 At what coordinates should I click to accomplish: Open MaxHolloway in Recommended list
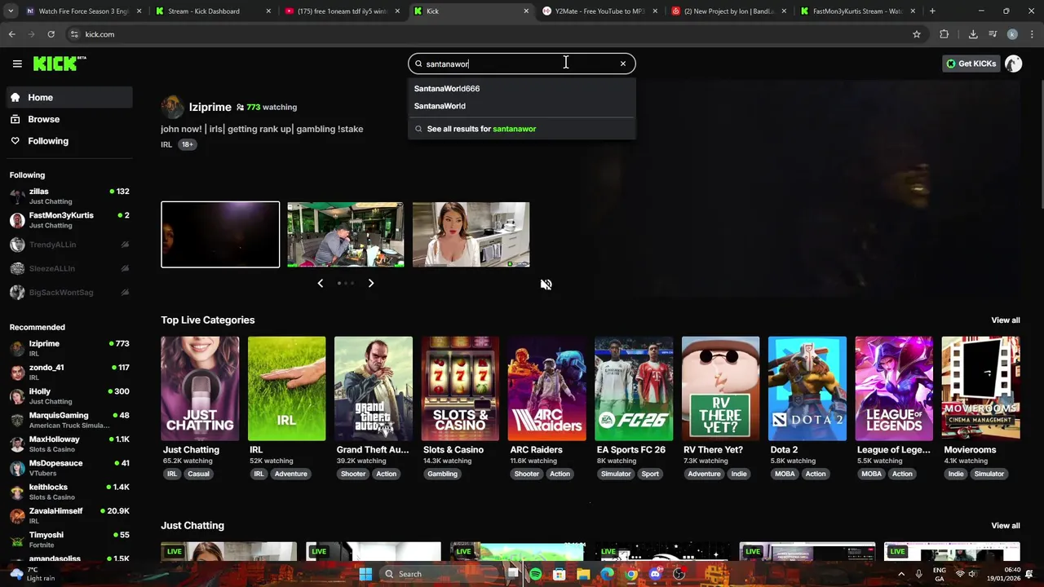[69, 444]
